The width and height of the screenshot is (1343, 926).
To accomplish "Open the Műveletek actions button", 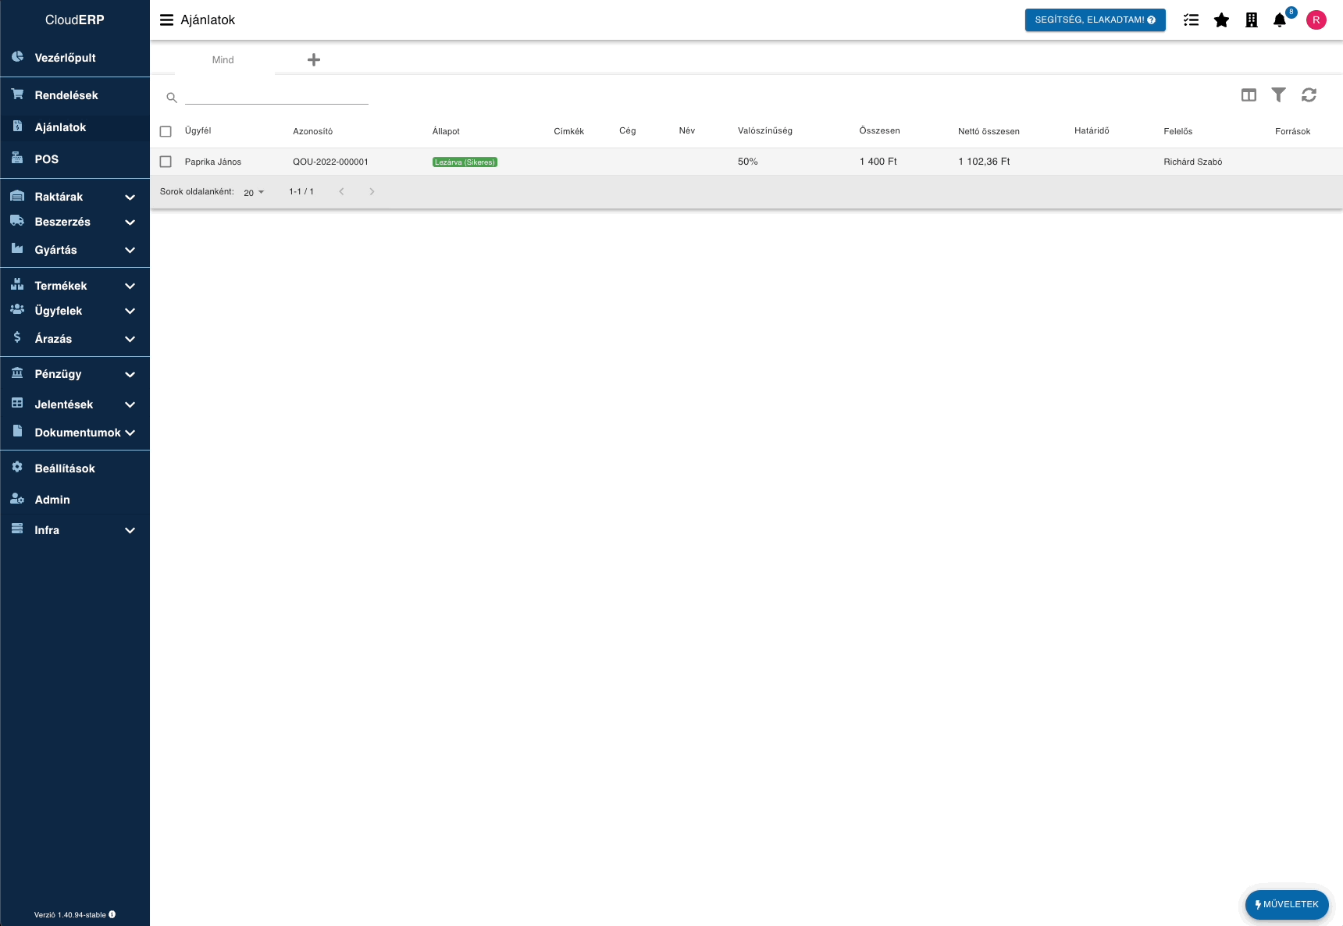I will click(x=1286, y=904).
